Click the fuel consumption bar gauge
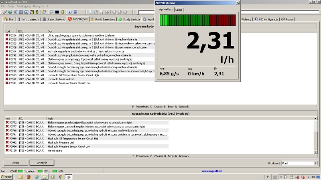Viewport: 321px width, 180px height. 197,20
